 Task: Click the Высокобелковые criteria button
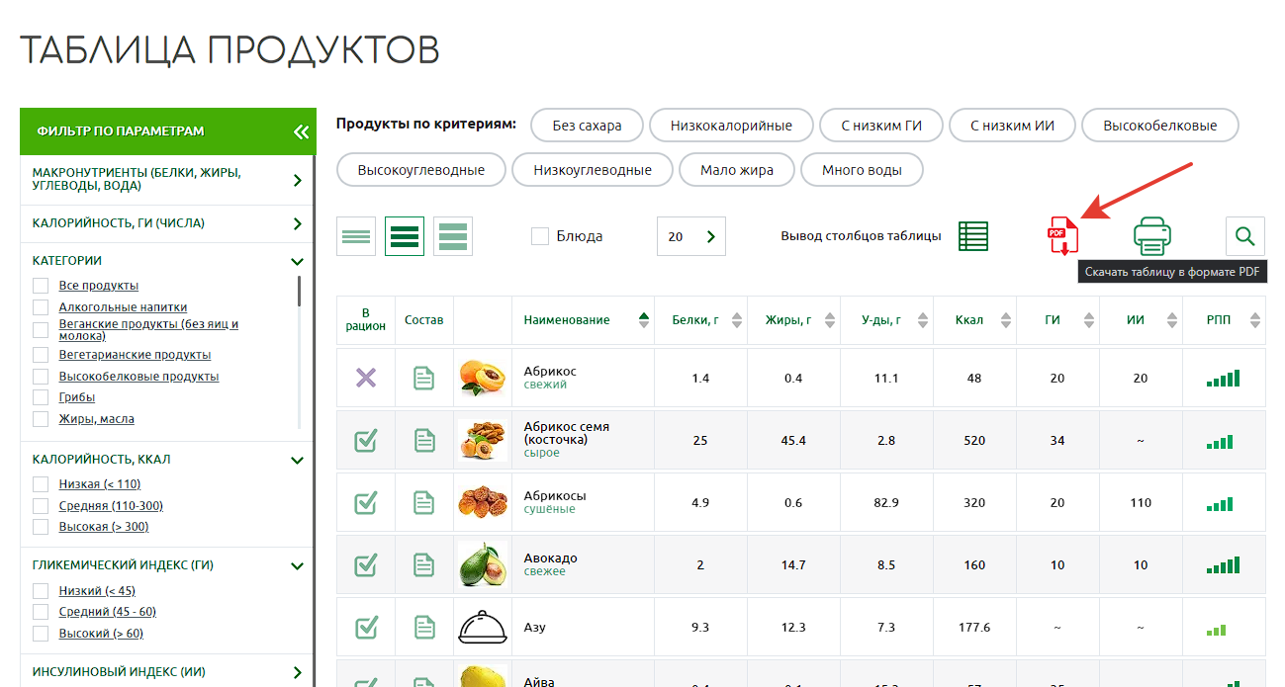tap(1159, 126)
